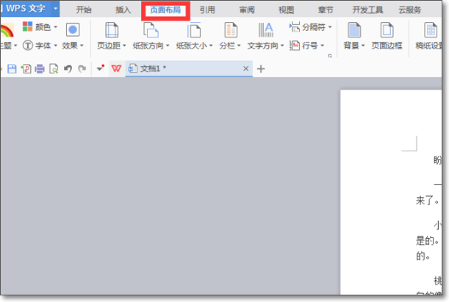Click the 纸张方向 orientation icon
The width and height of the screenshot is (449, 302).
(x=151, y=30)
